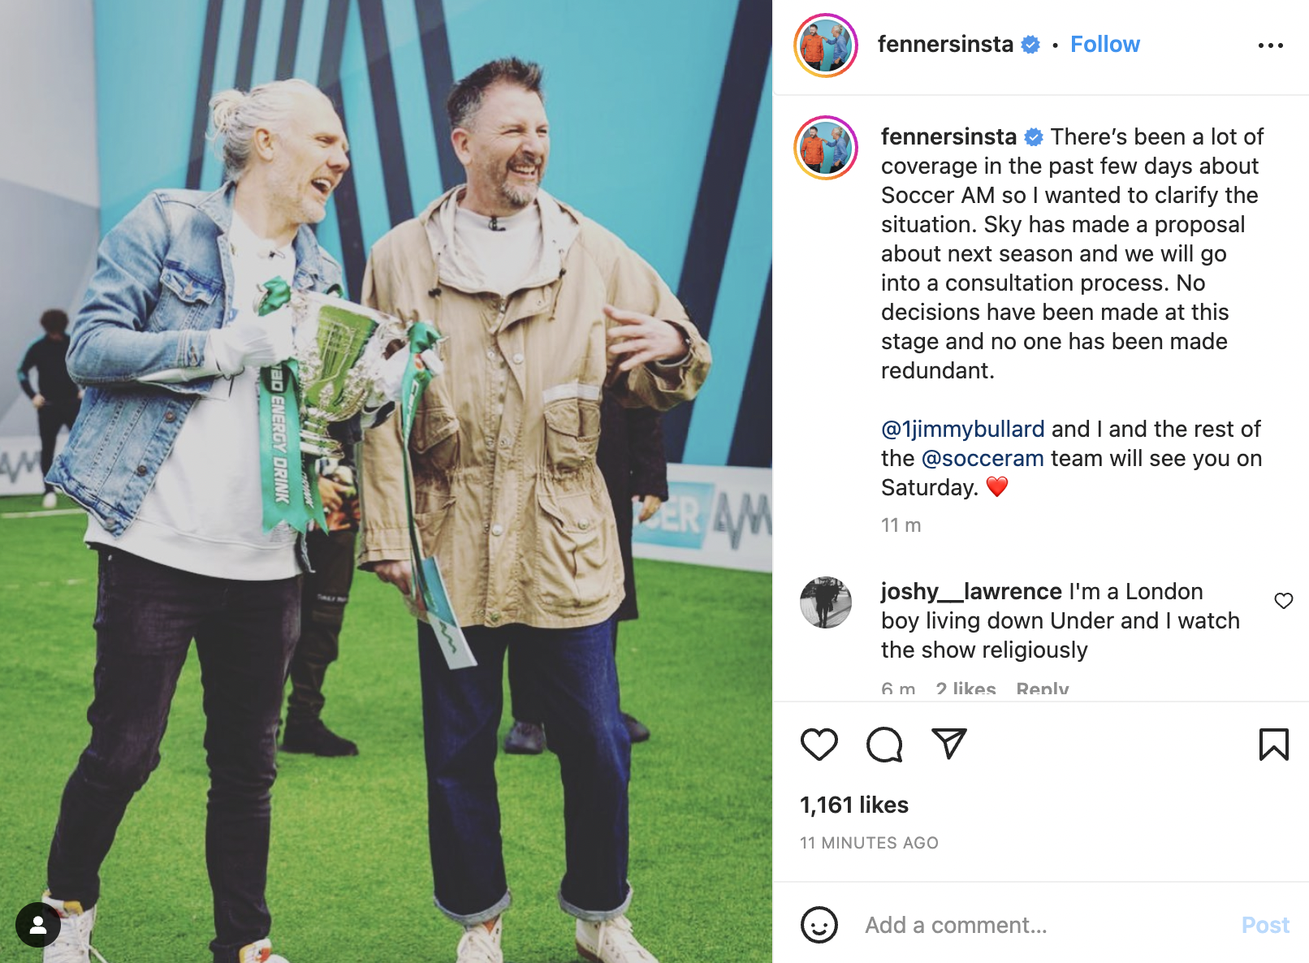Follow the fennersinsta account

1104,45
